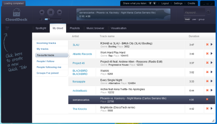Open artist 3LAU
Screen dimensions: 217x124
[76, 45]
